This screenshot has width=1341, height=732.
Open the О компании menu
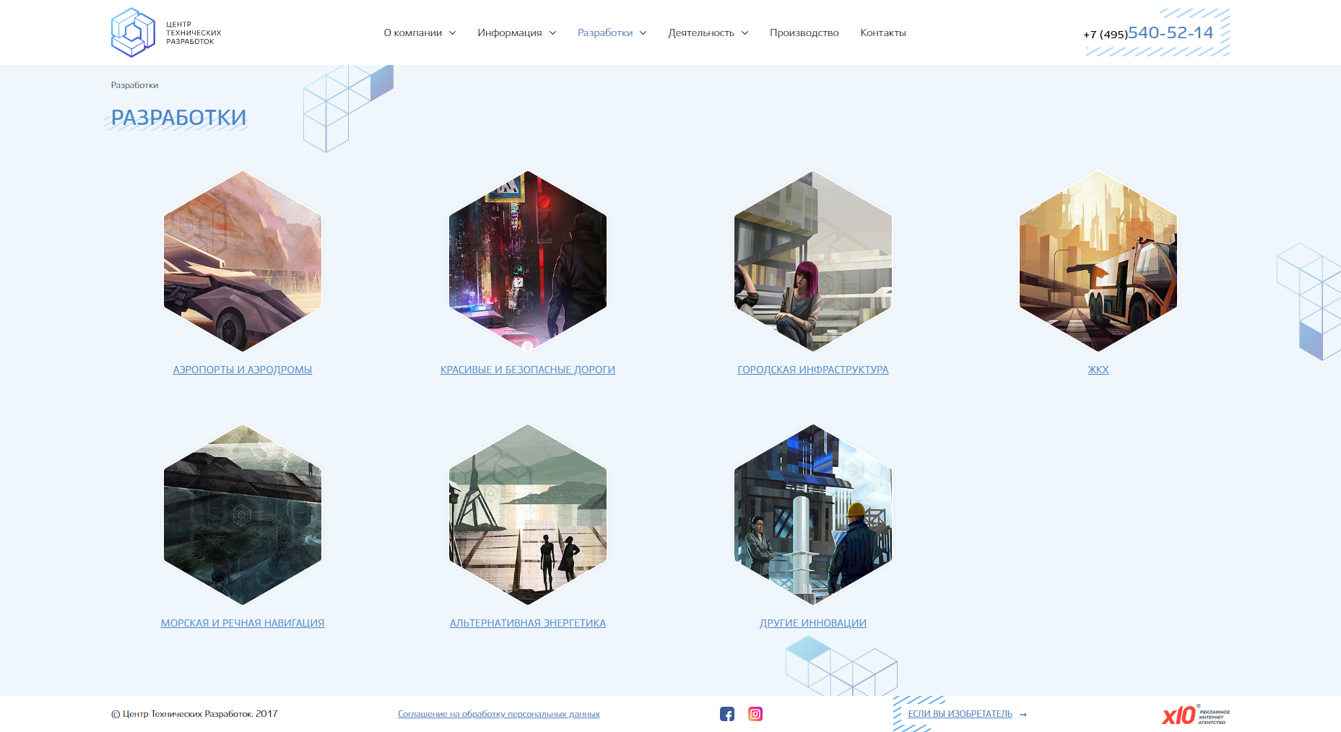point(413,32)
